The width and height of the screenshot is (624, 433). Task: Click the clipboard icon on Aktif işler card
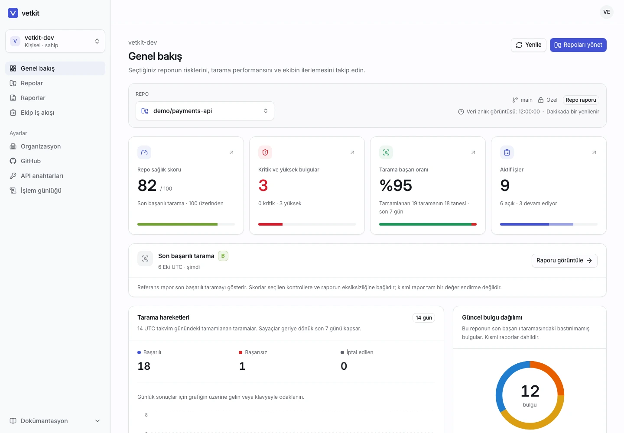(x=507, y=152)
